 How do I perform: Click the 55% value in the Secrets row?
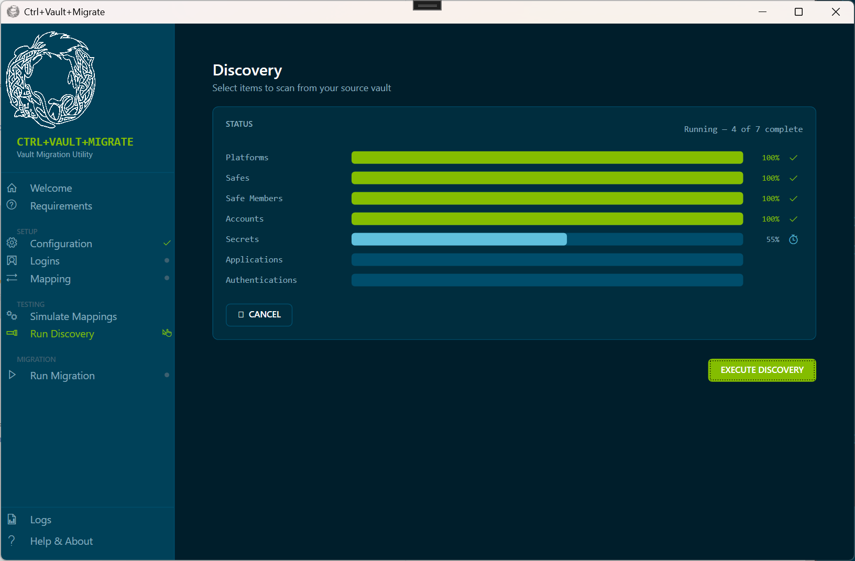pyautogui.click(x=773, y=239)
